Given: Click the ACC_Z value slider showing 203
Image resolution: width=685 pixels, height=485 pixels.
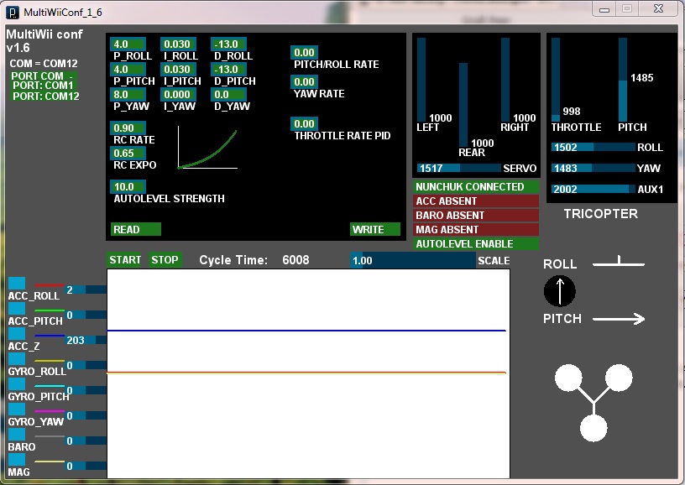Looking at the screenshot, I should tap(86, 340).
